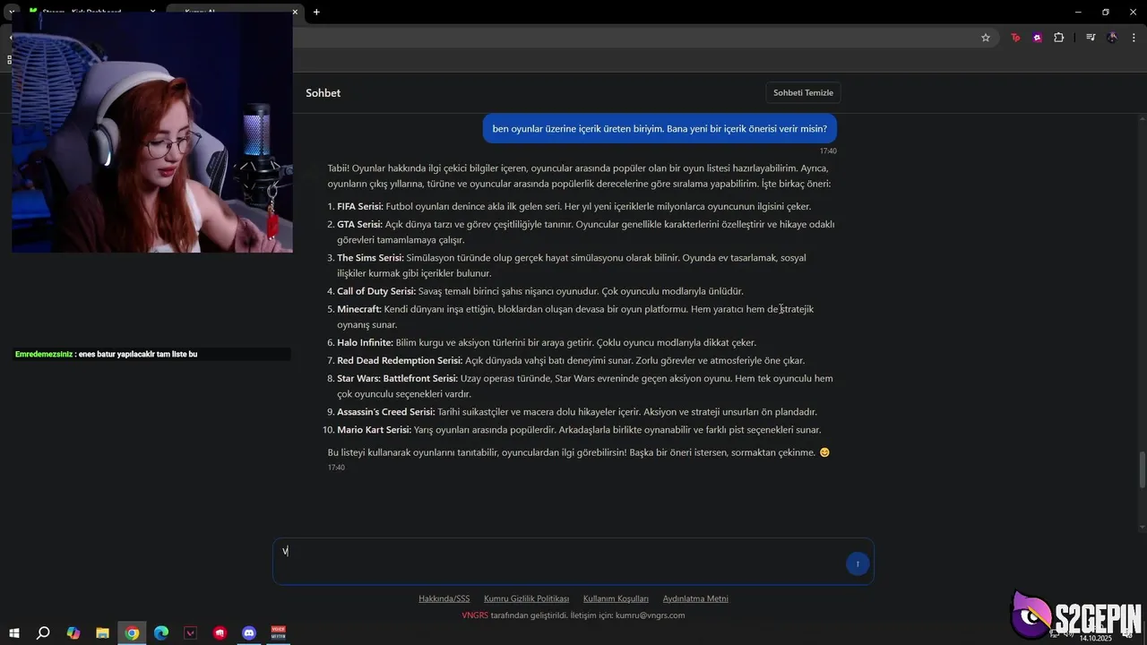Viewport: 1147px width, 645px height.
Task: Click the user message bubble about içerik önerisi
Action: click(x=660, y=128)
